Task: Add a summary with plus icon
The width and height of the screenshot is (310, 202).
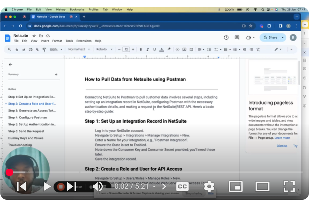Action: point(56,74)
